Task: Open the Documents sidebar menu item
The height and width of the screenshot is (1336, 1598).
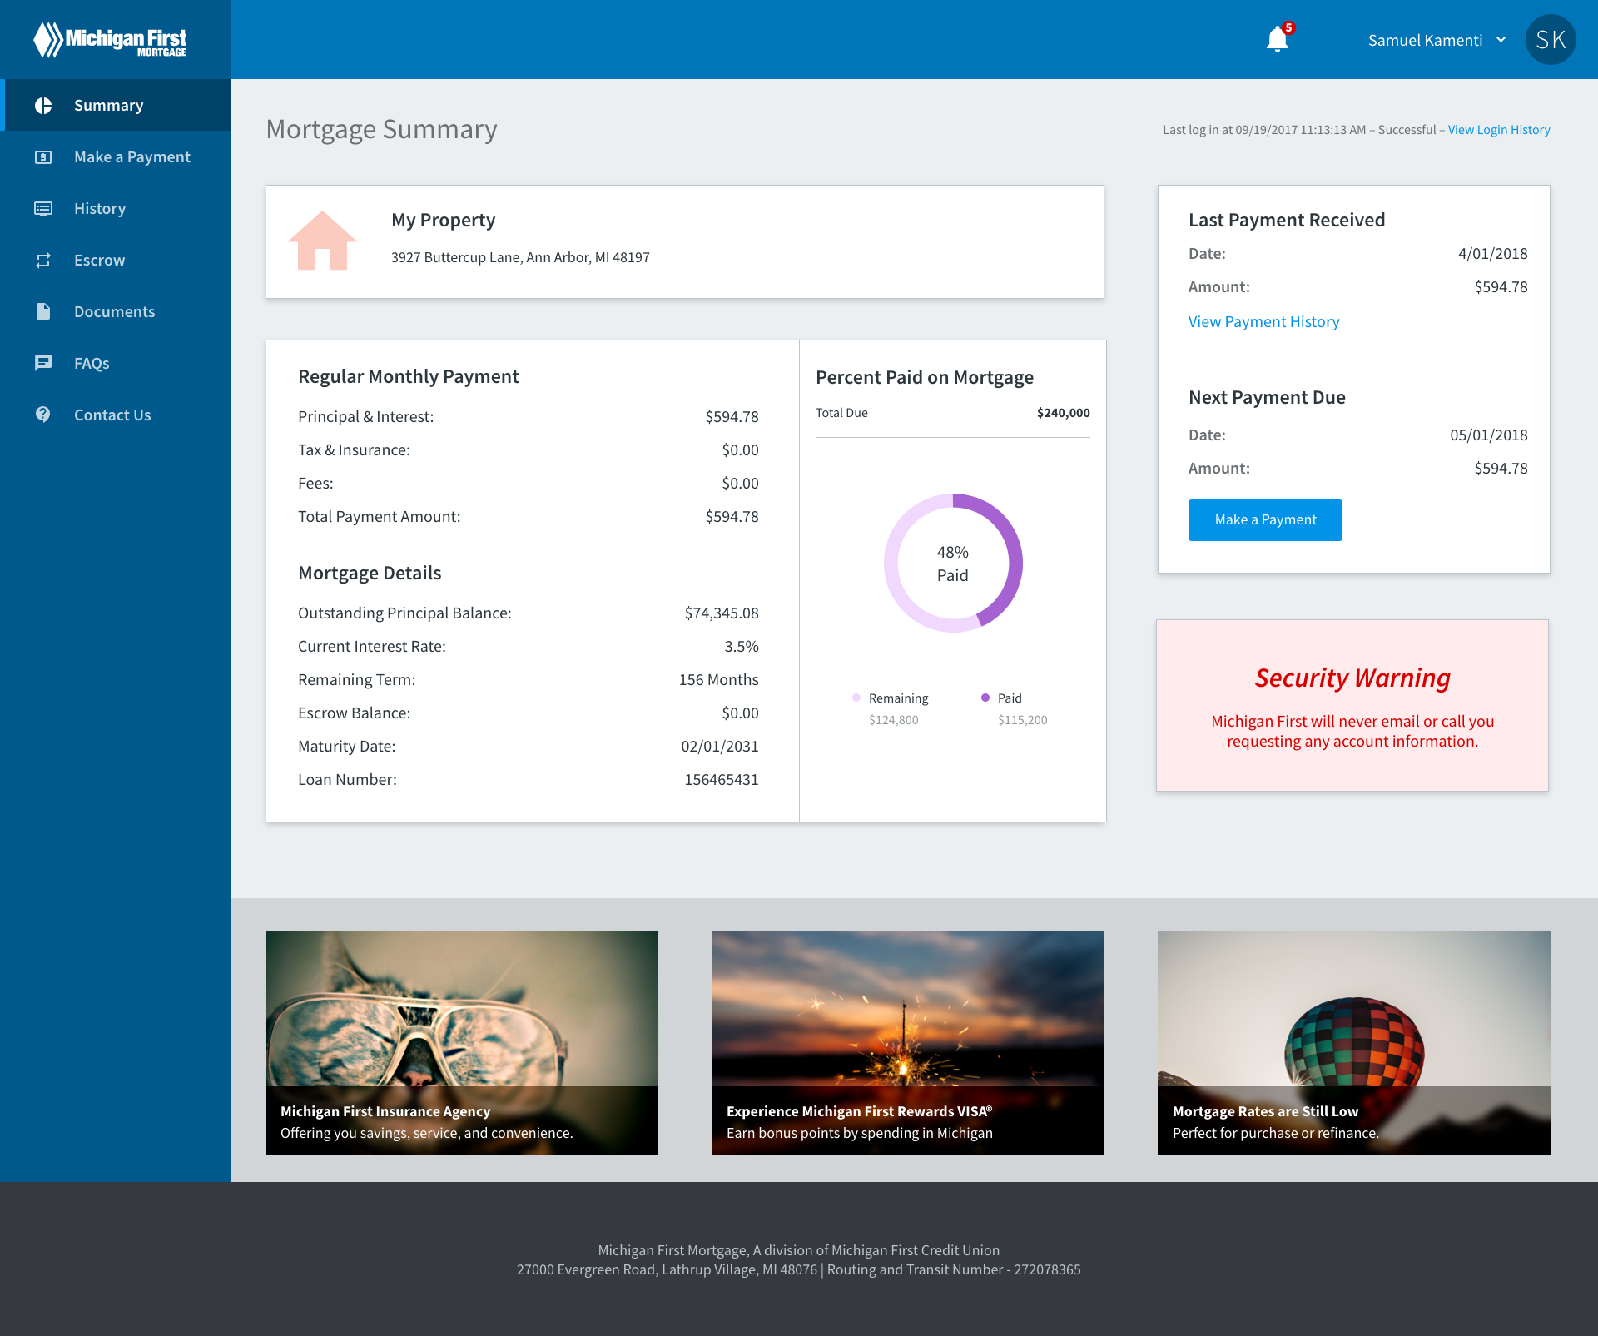Action: pos(114,312)
